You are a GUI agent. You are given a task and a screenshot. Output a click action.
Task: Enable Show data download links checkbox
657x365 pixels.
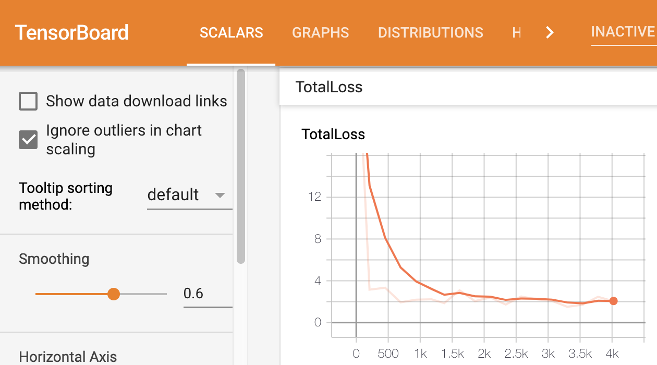[28, 101]
